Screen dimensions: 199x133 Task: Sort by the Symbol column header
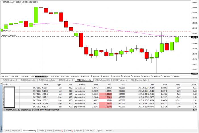pyautogui.click(x=79, y=85)
